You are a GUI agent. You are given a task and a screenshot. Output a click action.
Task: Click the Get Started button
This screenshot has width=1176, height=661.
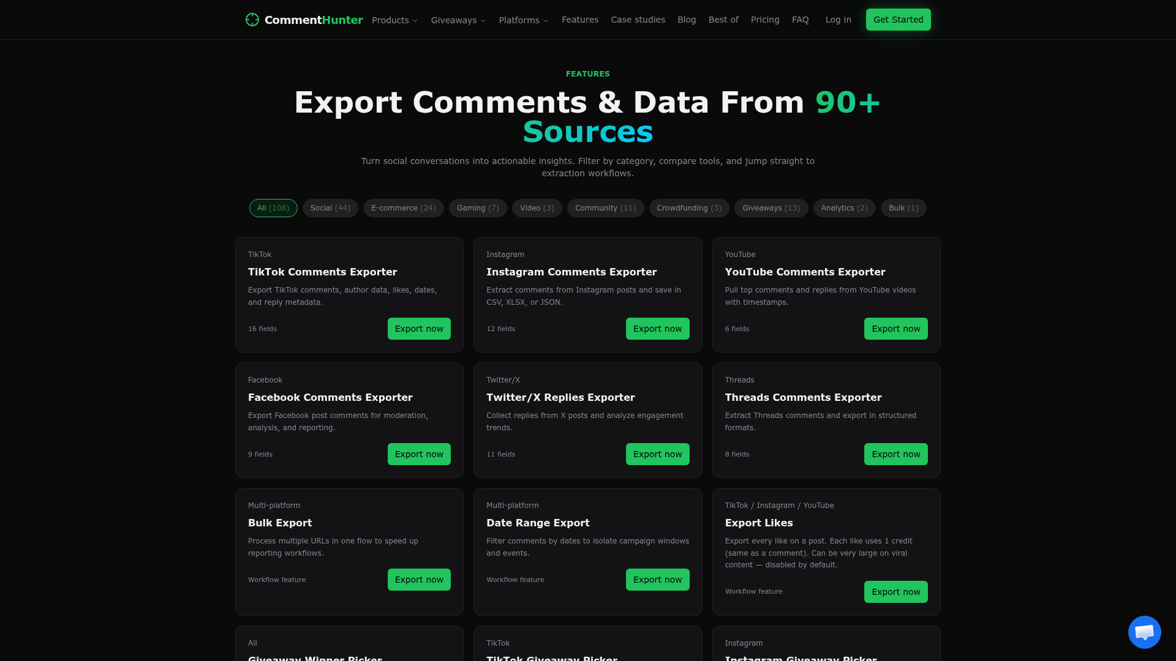coord(898,20)
